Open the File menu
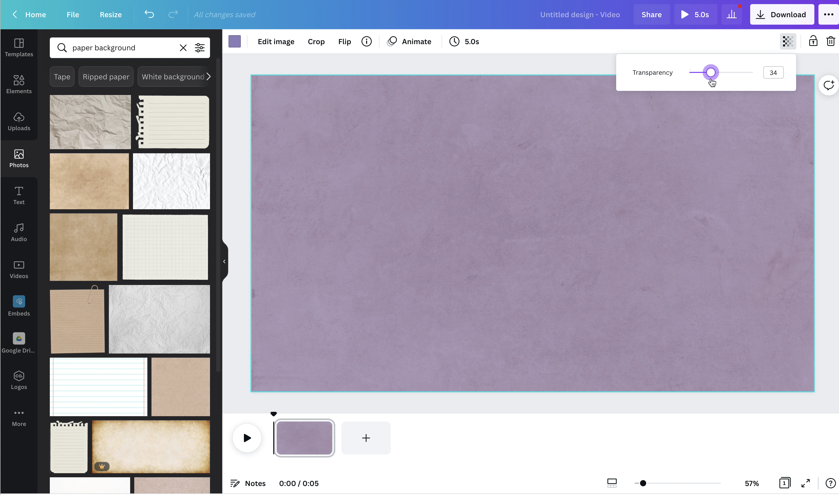 (x=73, y=14)
